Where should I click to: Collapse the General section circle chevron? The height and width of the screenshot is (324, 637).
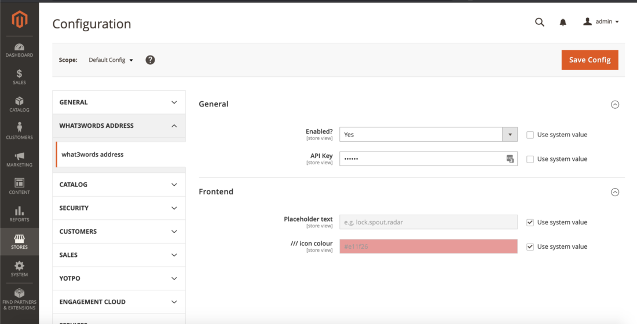click(x=615, y=104)
